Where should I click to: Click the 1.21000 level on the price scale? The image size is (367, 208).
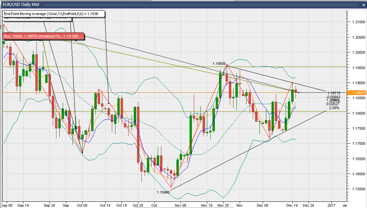pos(357,22)
